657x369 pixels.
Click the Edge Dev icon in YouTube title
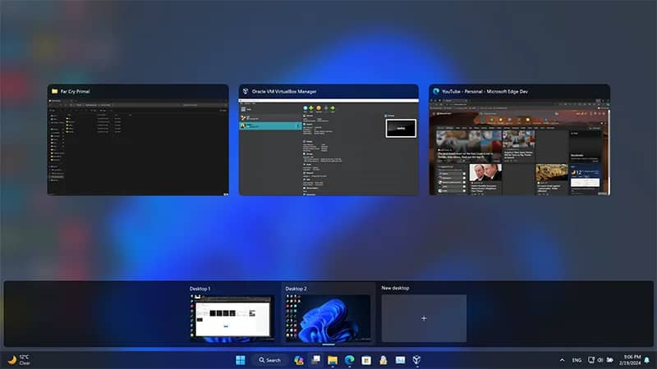coord(436,91)
